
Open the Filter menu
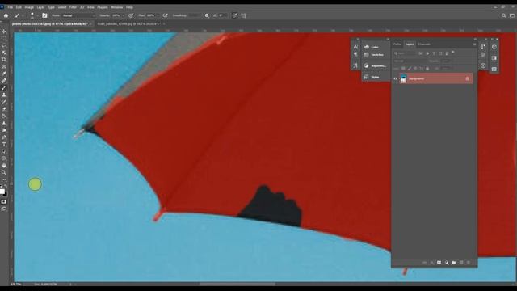[73, 7]
